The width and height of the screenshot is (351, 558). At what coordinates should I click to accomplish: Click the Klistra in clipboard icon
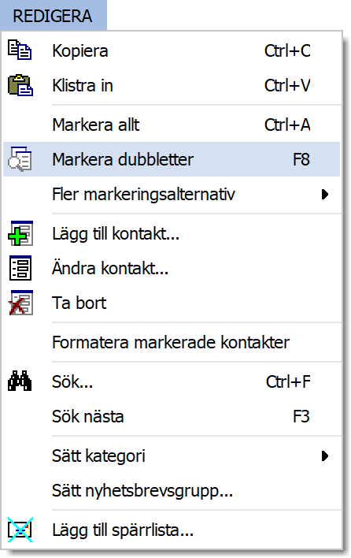coord(20,85)
